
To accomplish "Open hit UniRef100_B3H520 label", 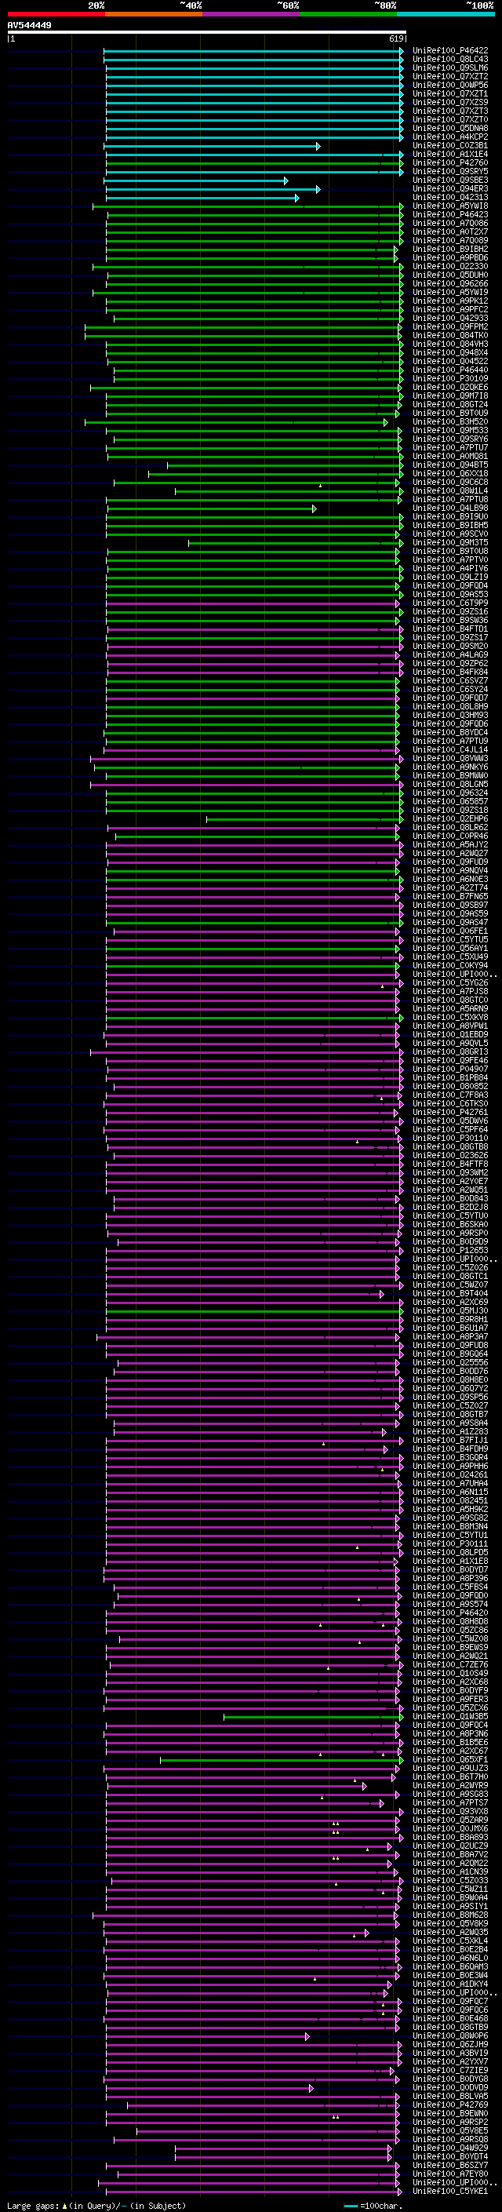I will 450,422.
